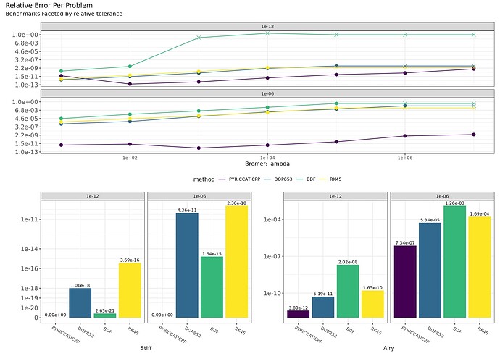Screen dimensions: 500x356
Task: Click the Benchmarks Faceted by relative tolerance subtitle
Action: (x=64, y=14)
